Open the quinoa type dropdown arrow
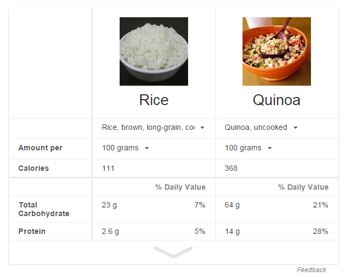 tap(295, 128)
